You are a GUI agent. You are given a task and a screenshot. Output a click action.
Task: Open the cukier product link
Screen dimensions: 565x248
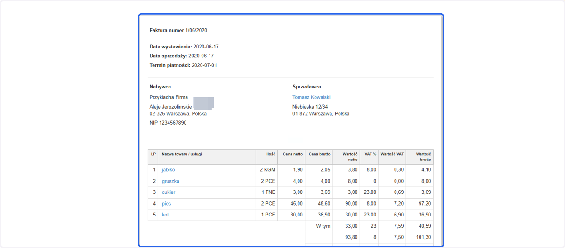(x=169, y=192)
